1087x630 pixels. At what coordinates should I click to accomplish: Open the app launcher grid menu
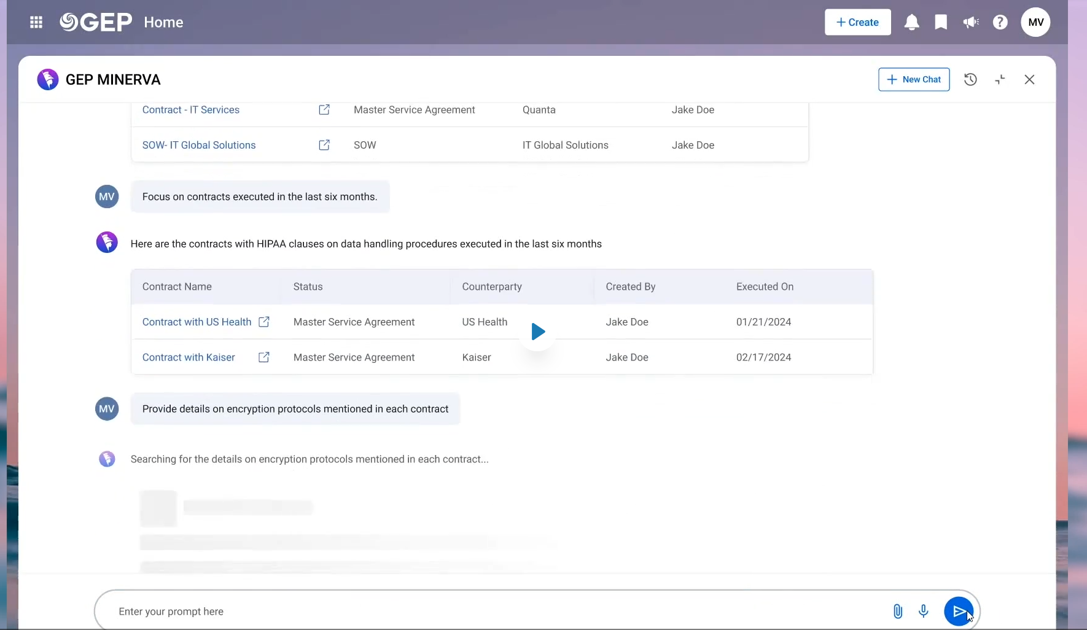pos(36,23)
